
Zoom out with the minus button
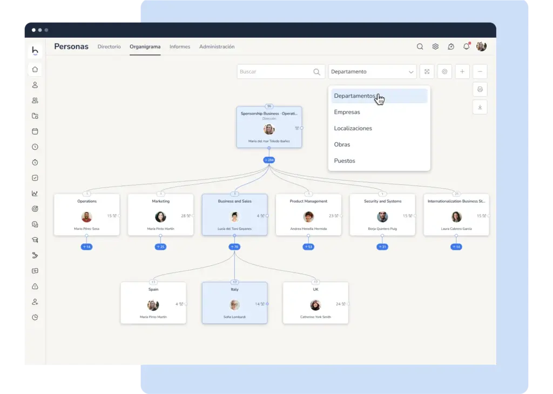(480, 72)
